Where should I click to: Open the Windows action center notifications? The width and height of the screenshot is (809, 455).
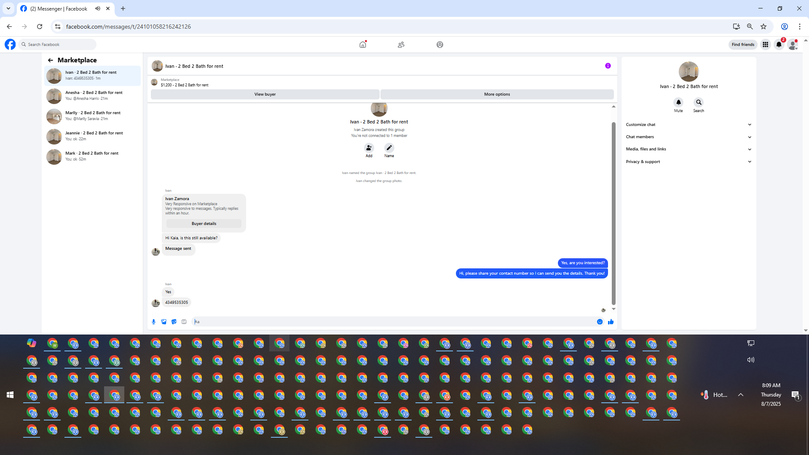coord(796,395)
